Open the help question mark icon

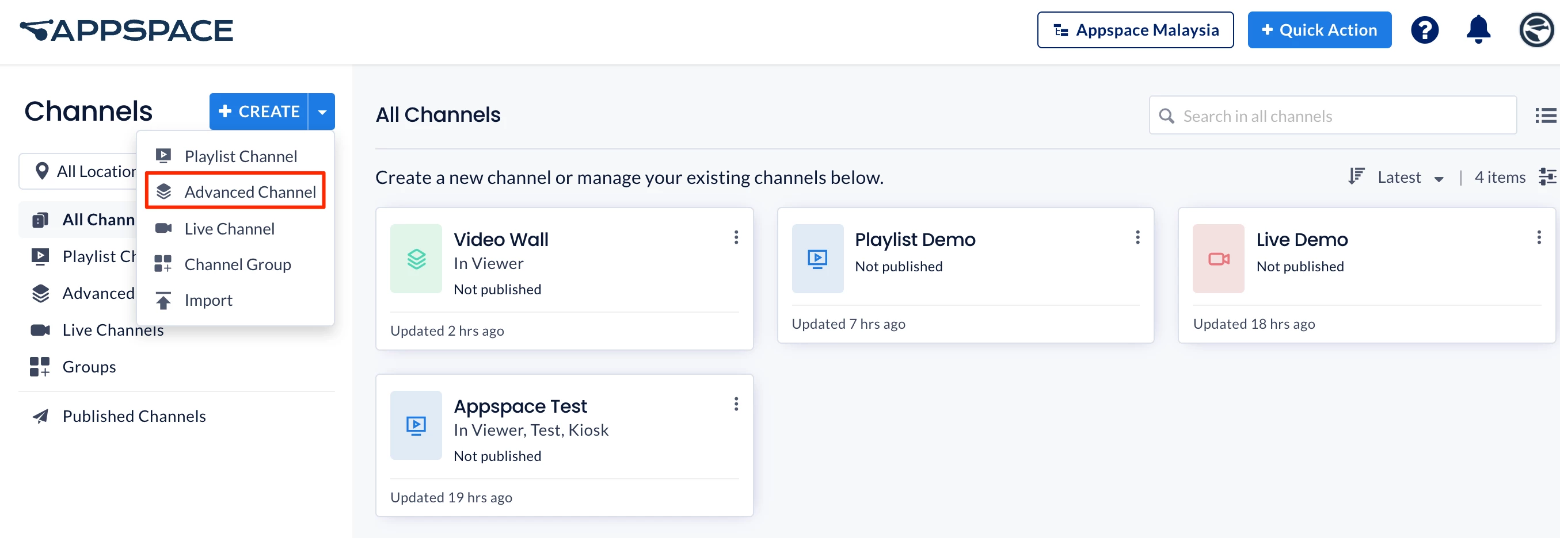point(1424,30)
